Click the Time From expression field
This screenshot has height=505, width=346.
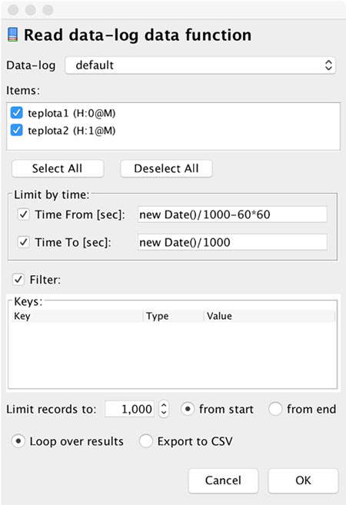pos(232,214)
